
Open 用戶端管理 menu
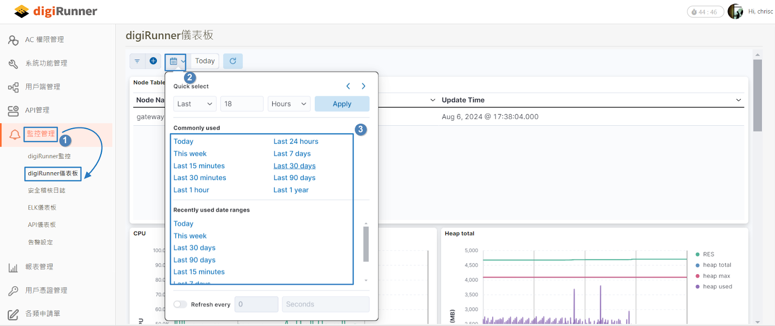point(43,87)
